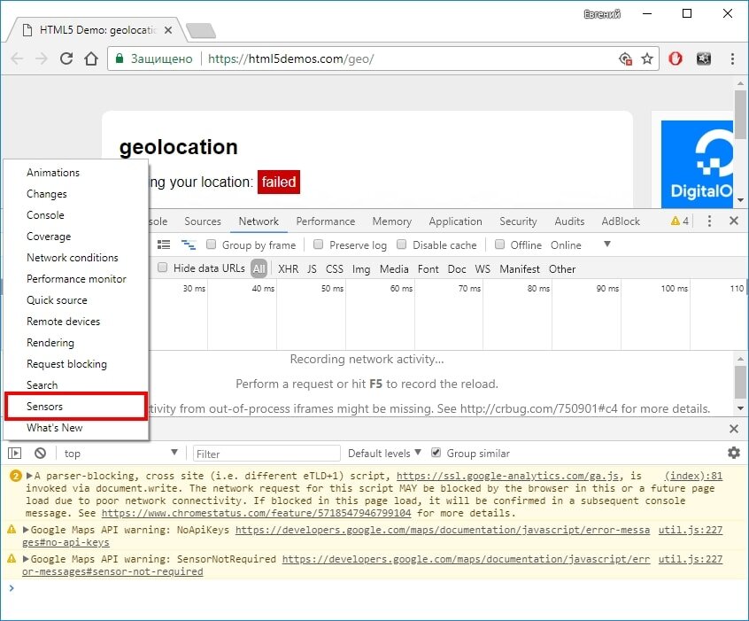Choose Request blocking menu entry
Viewport: 749px width, 621px height.
tap(76, 364)
